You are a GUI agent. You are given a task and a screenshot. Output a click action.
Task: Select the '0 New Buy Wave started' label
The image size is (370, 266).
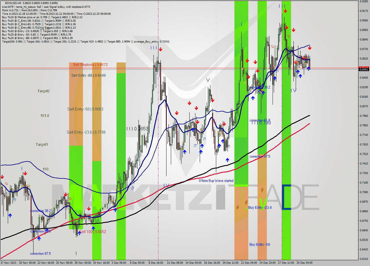click(216, 181)
